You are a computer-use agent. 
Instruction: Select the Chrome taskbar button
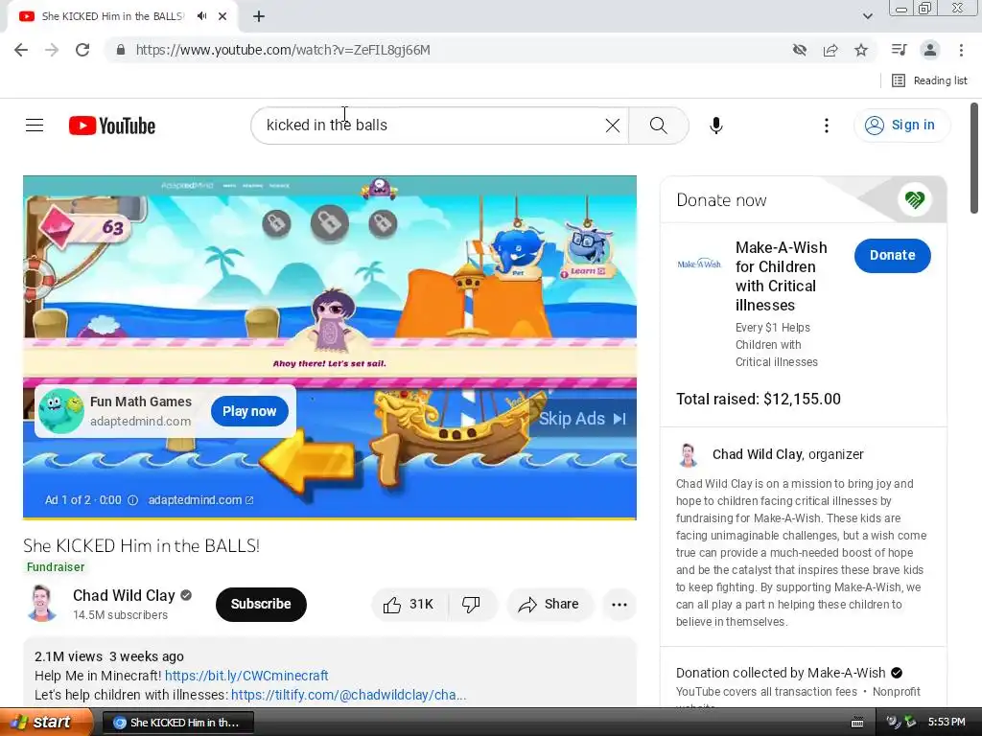pos(177,723)
